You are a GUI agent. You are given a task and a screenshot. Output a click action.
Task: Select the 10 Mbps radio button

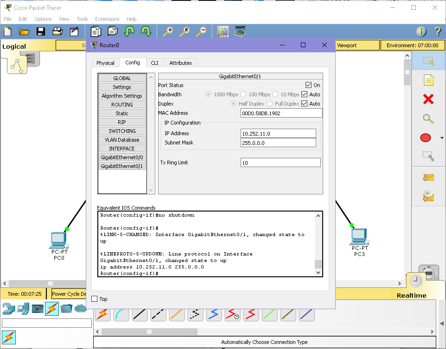coord(275,94)
